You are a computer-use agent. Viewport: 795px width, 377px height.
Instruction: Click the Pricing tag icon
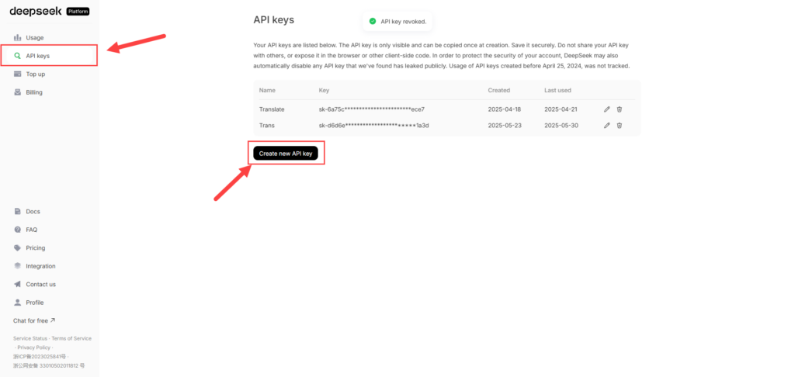click(x=18, y=247)
